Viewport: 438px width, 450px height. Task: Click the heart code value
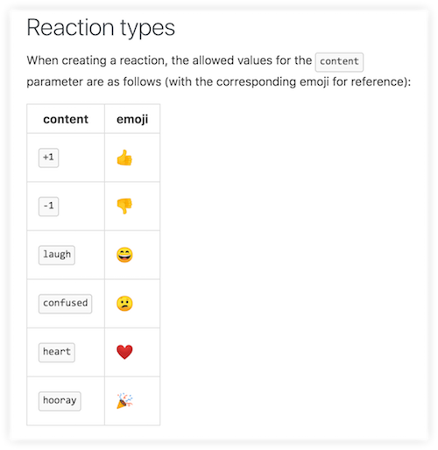click(x=57, y=352)
